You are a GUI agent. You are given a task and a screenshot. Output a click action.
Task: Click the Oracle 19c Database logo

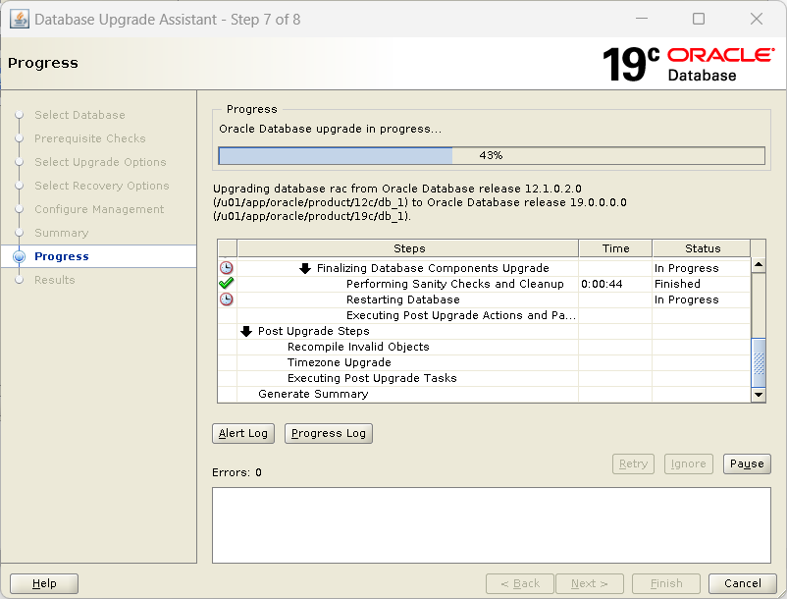tap(688, 64)
